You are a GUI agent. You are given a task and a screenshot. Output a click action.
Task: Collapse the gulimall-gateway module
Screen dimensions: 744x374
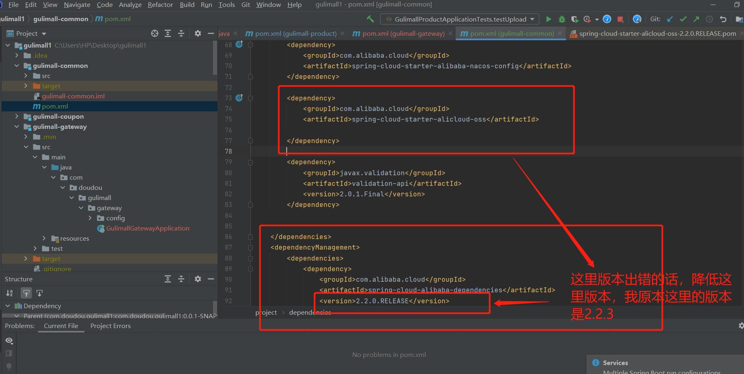pyautogui.click(x=17, y=126)
